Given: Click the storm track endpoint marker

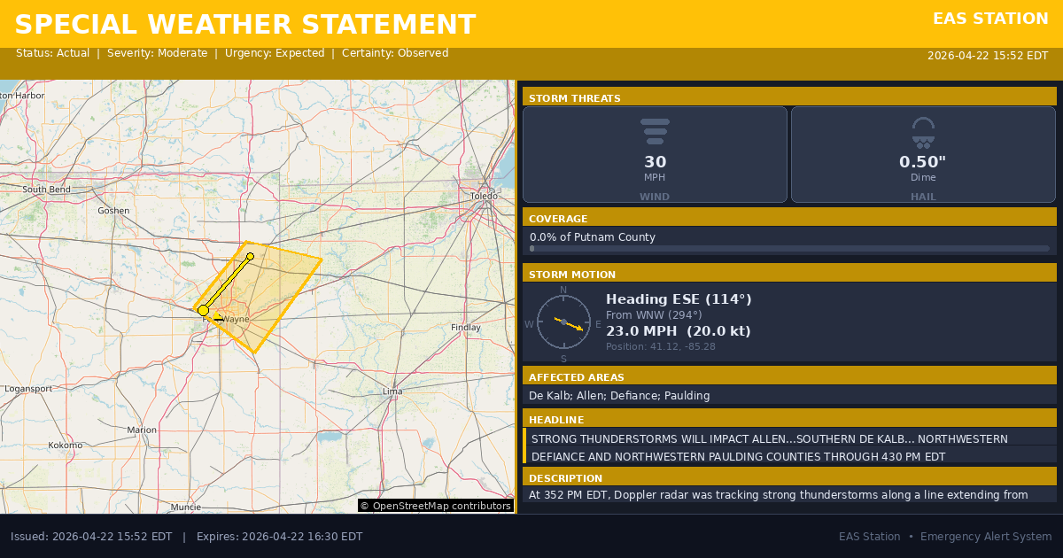Looking at the screenshot, I should 251,257.
